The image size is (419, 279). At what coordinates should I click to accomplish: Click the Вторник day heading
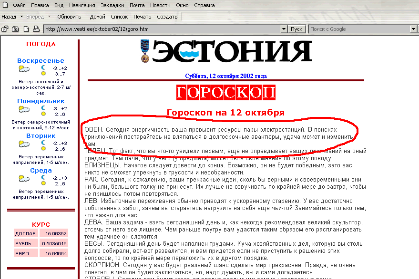coord(41,136)
